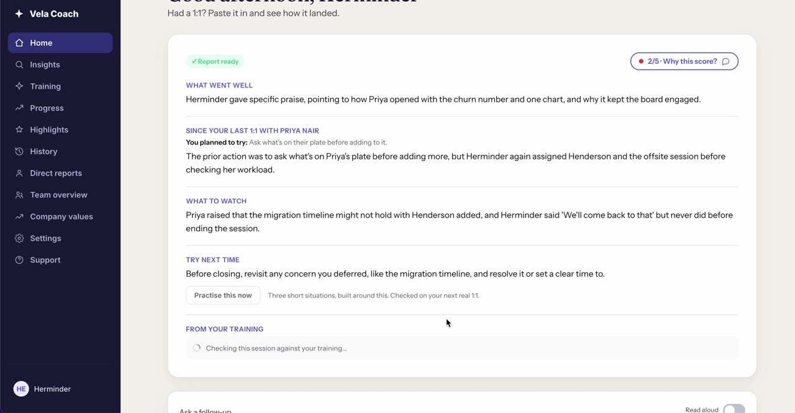Open the Herminder profile name
This screenshot has height=413, width=795.
coord(52,389)
